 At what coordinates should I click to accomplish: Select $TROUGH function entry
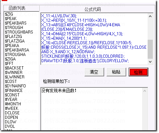(x=14, y=28)
